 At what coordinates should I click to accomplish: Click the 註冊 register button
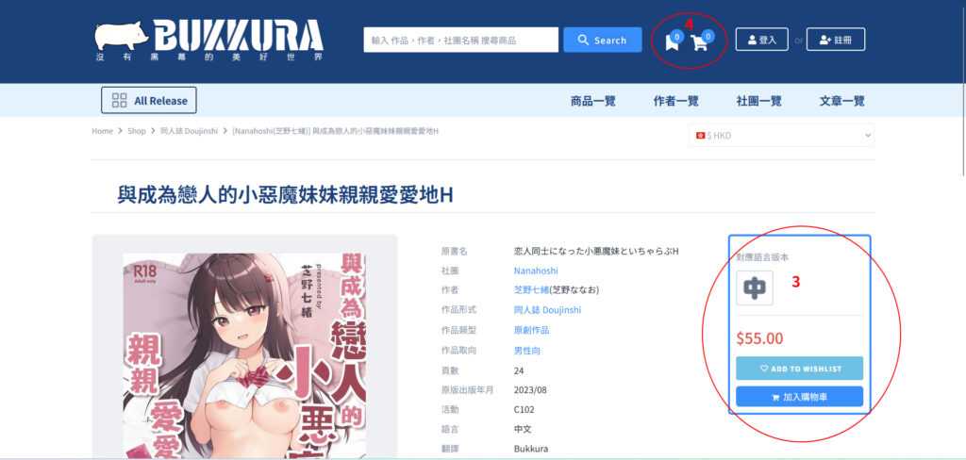click(836, 40)
